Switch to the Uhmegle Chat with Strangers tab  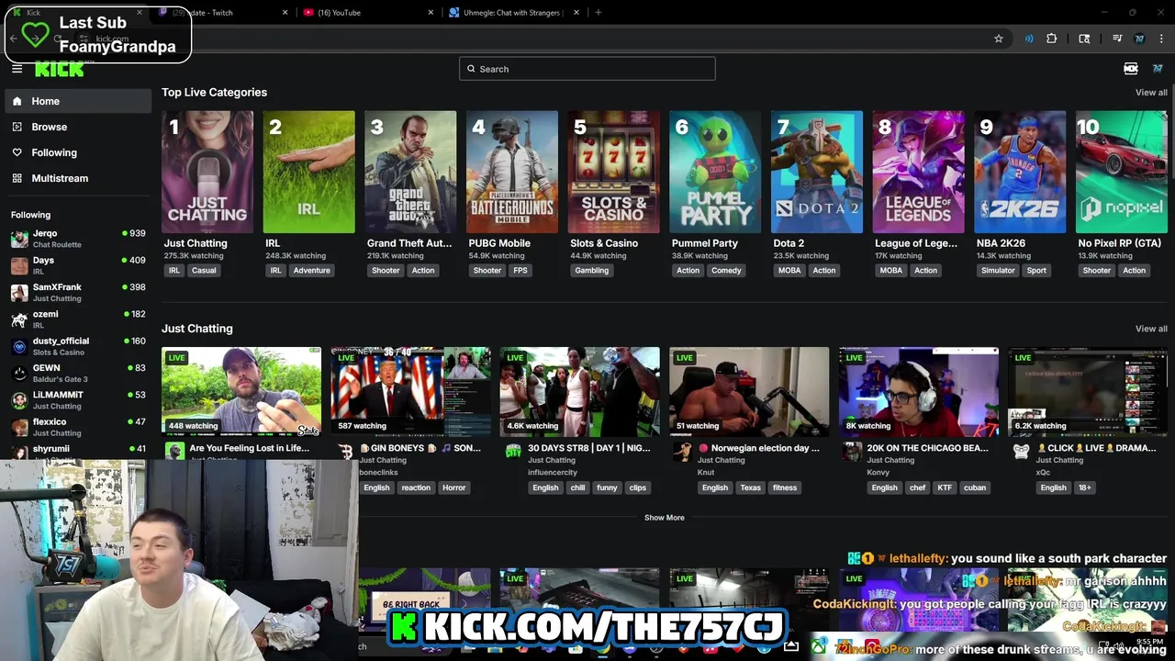[x=514, y=13]
